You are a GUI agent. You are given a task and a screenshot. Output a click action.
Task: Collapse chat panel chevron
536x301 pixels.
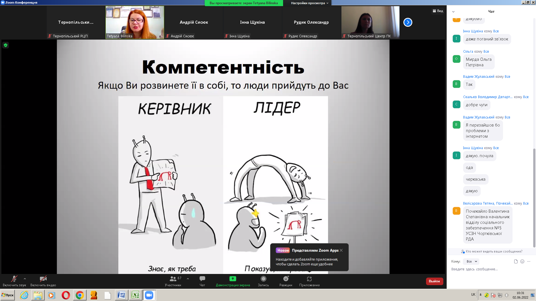pos(453,12)
